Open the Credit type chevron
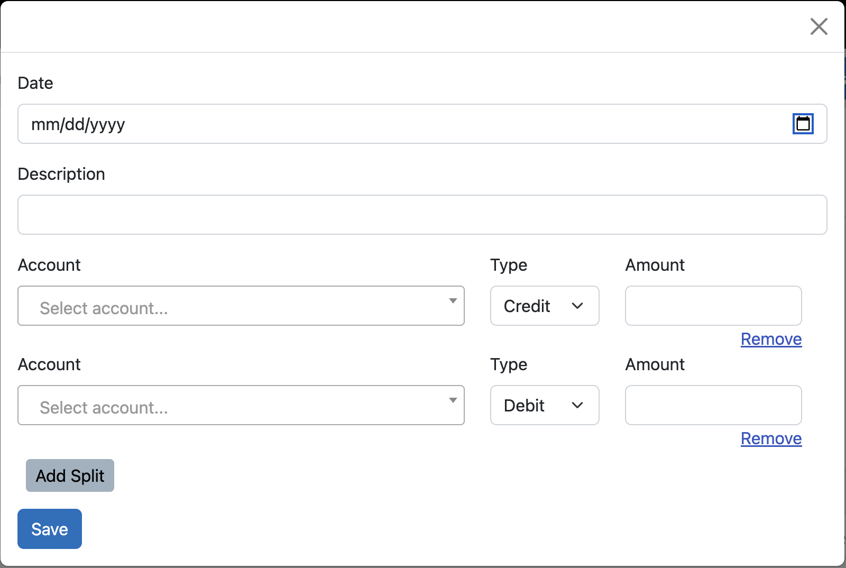The width and height of the screenshot is (846, 568). click(577, 306)
